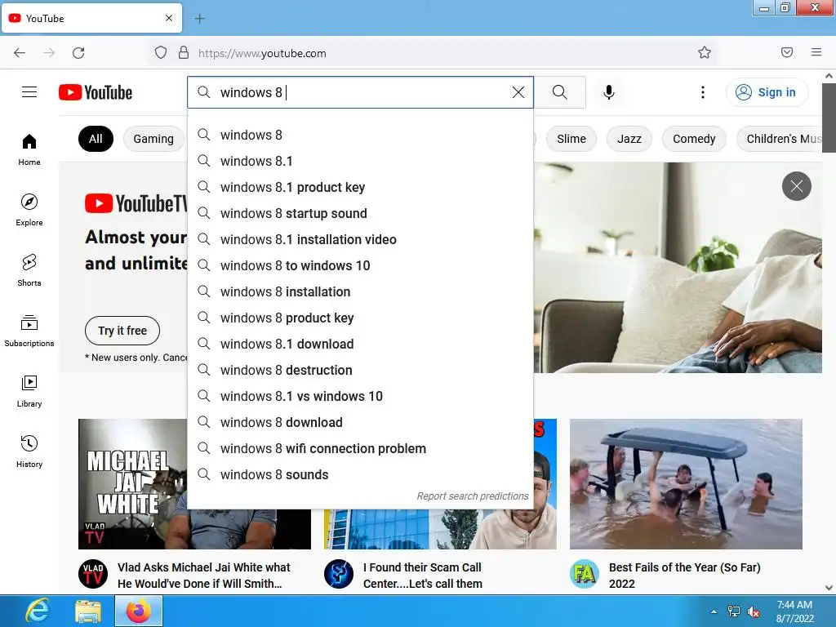Launch Internet Explorer from the taskbar
This screenshot has width=836, height=627.
pyautogui.click(x=37, y=611)
